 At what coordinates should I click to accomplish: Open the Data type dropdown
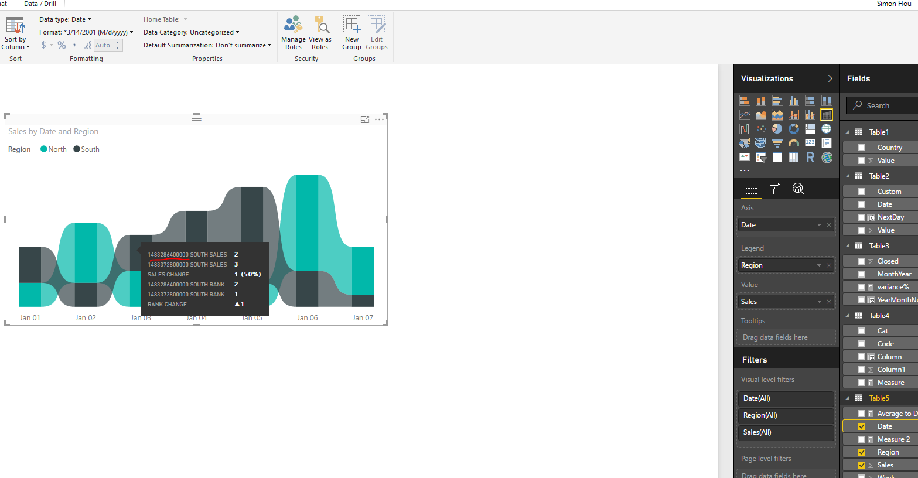click(x=65, y=19)
